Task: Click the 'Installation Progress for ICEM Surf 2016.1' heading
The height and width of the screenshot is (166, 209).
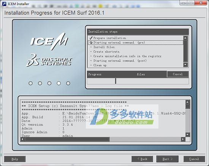Action: (54, 13)
